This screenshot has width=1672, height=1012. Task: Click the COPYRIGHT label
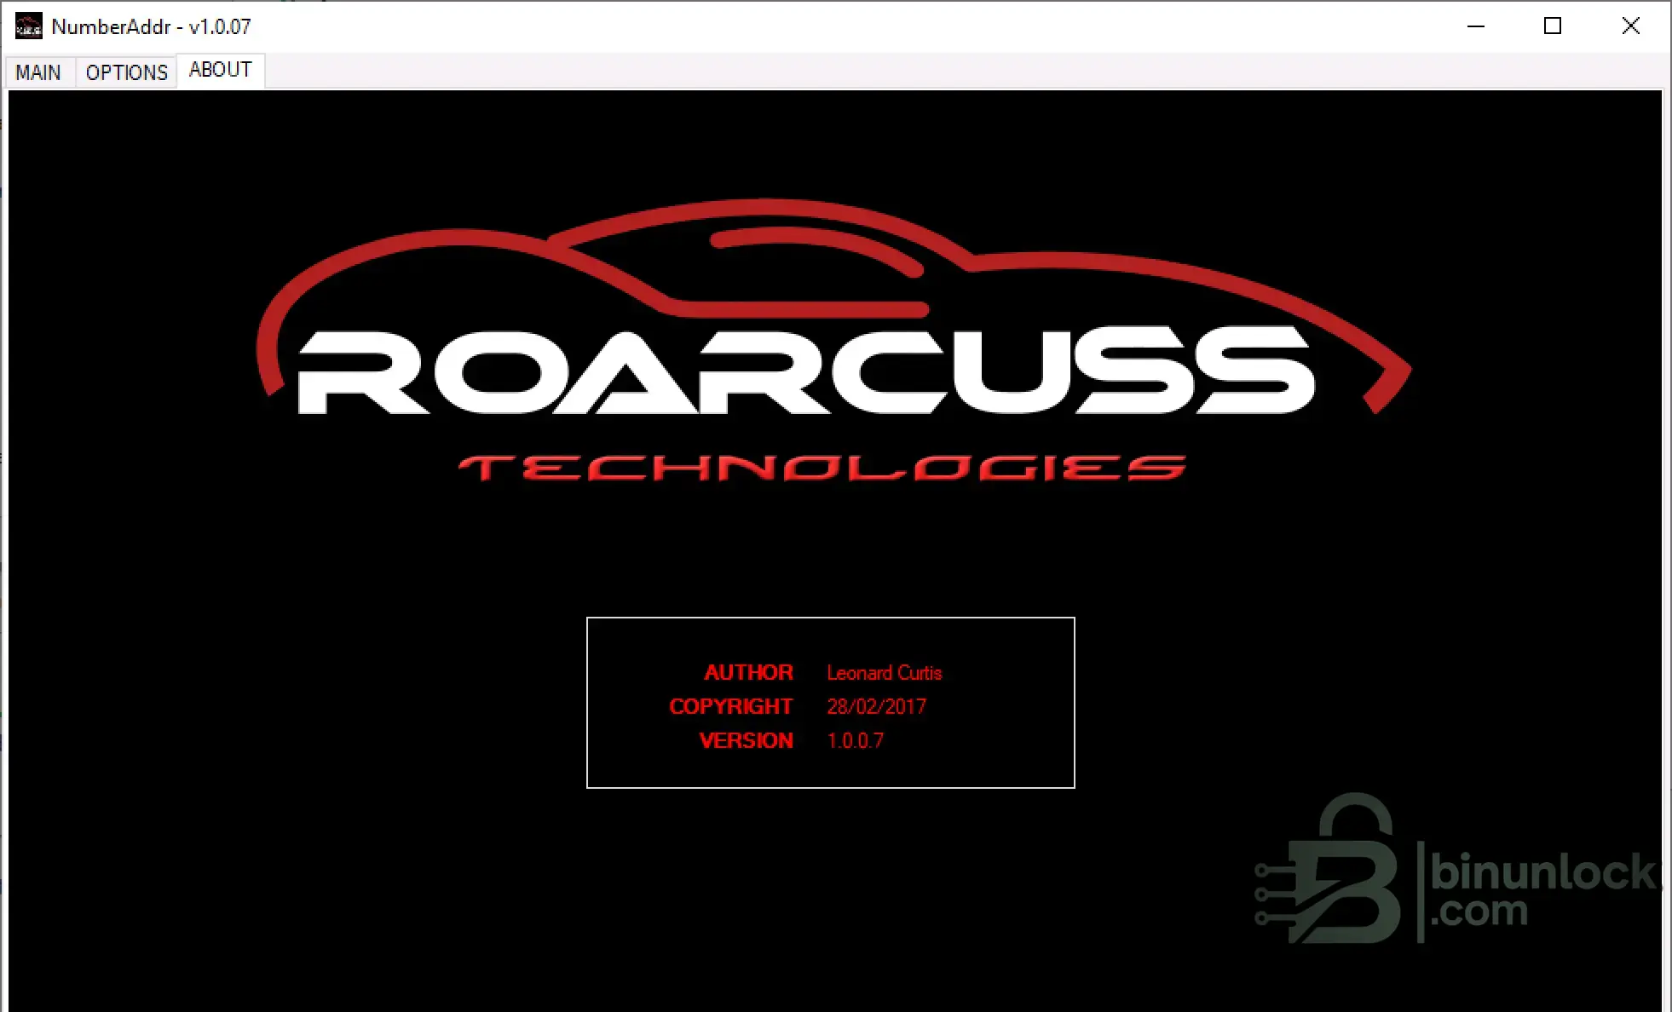(731, 707)
